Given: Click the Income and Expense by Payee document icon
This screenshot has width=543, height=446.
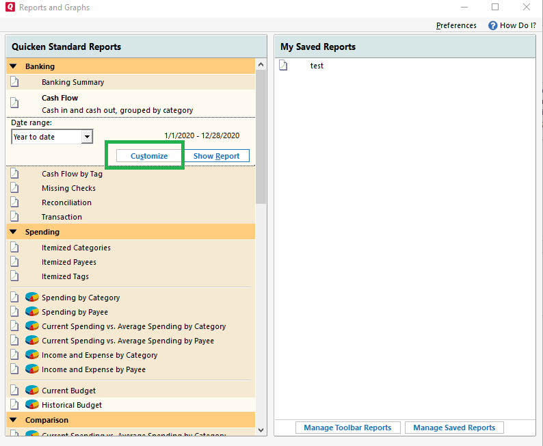Looking at the screenshot, I should click(14, 369).
